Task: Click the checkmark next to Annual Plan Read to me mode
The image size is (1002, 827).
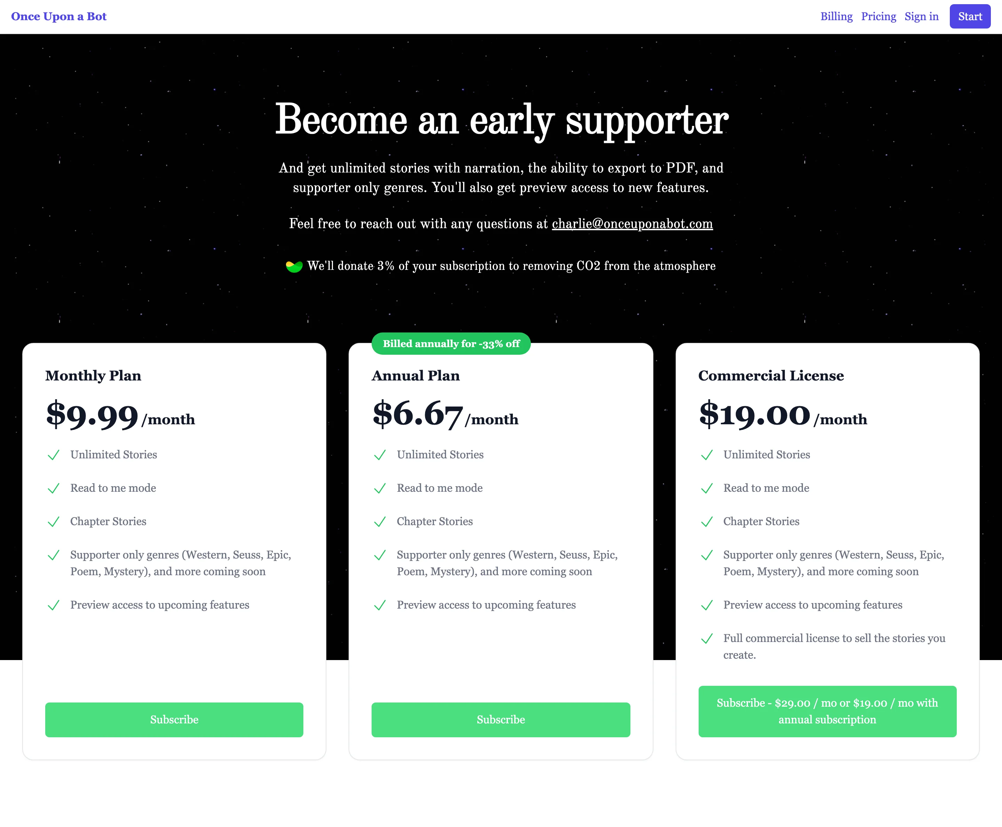Action: pyautogui.click(x=380, y=488)
